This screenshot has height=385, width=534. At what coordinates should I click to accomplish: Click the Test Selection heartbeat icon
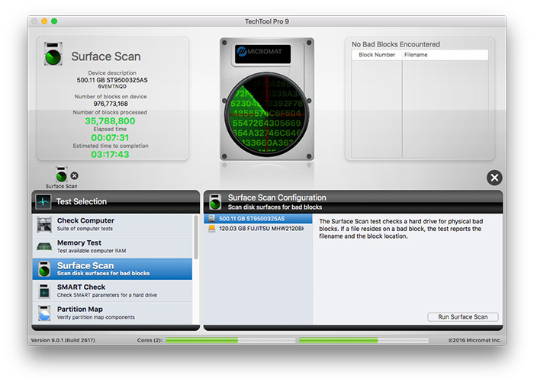43,201
